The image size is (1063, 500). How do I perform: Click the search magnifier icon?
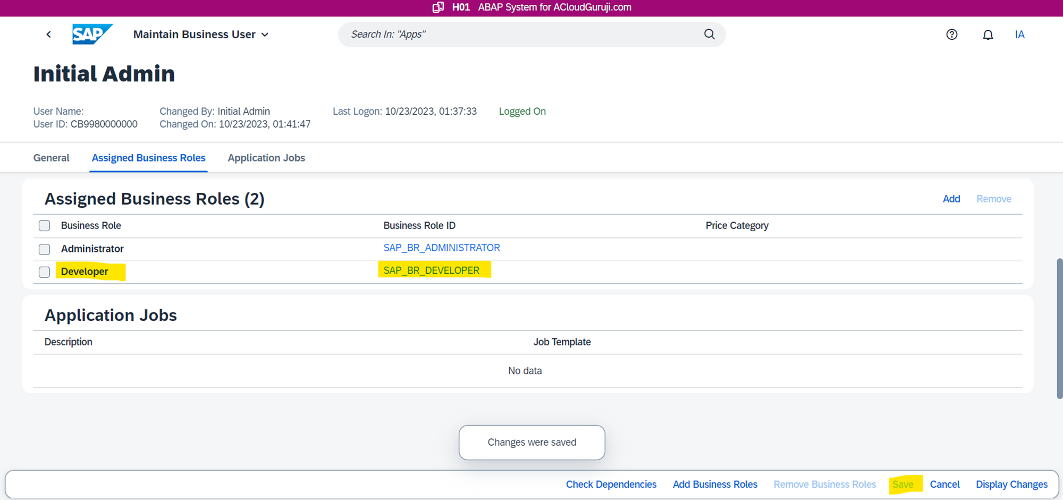[x=709, y=35]
